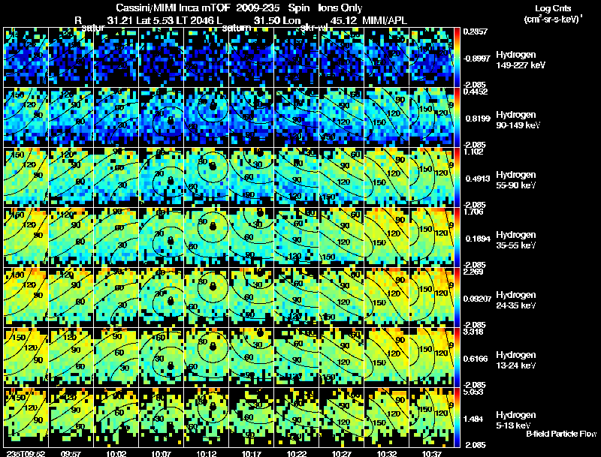
Task: Click the color bar of the 90-149 keV row
Action: [x=457, y=117]
